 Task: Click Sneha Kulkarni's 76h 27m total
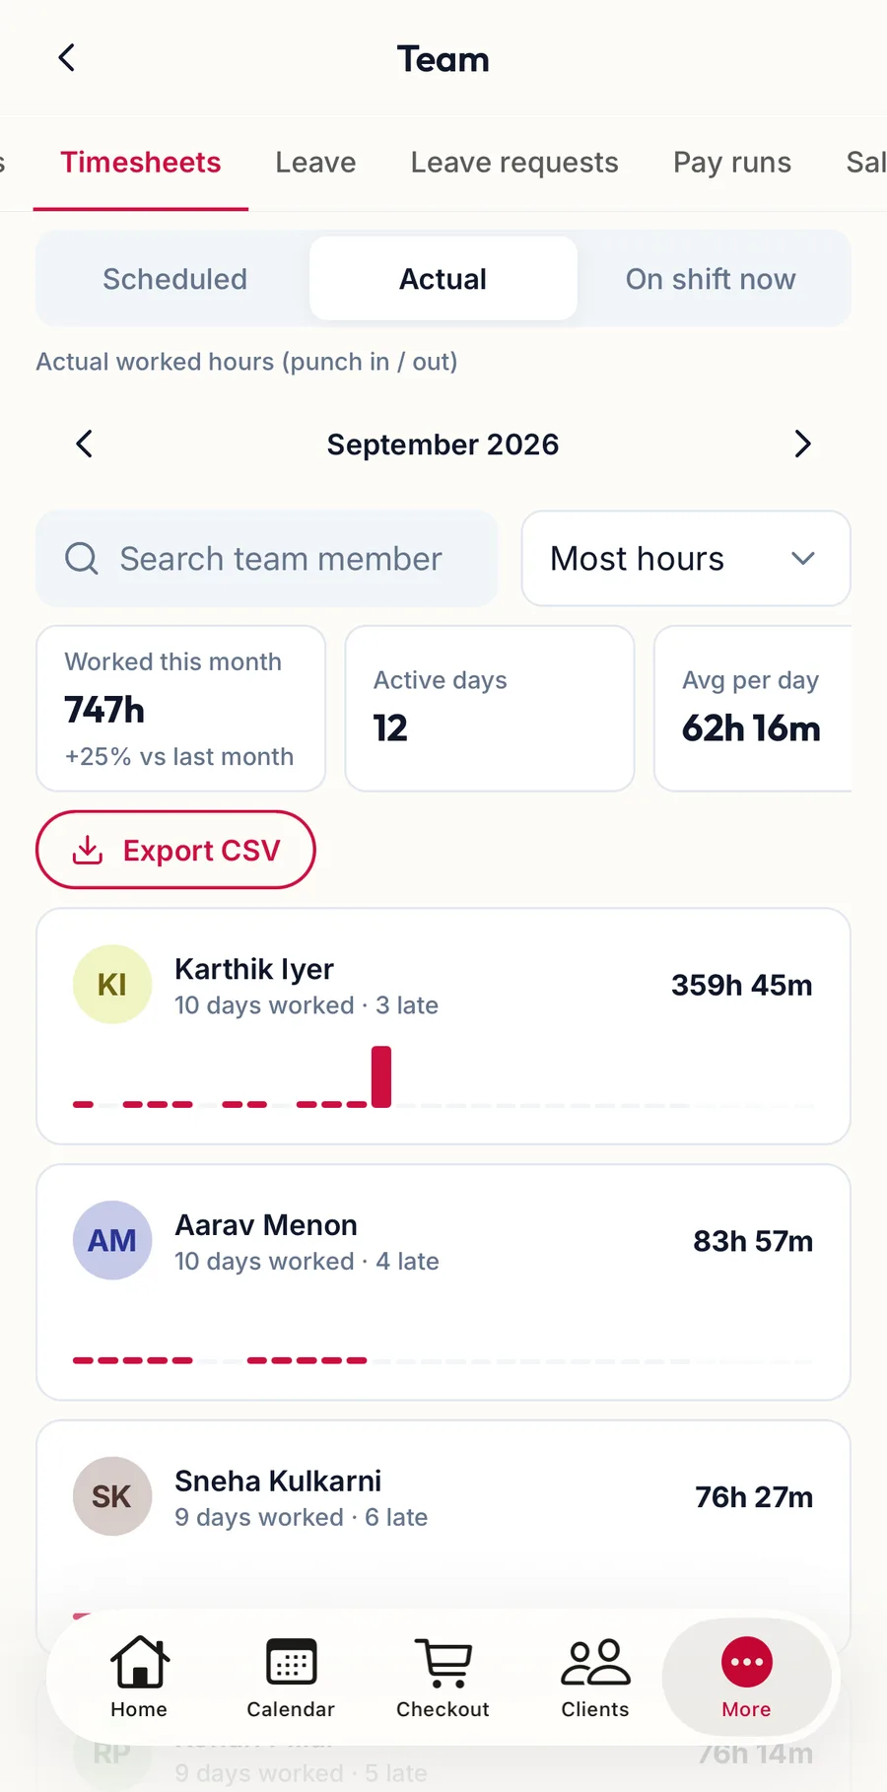tap(754, 1497)
